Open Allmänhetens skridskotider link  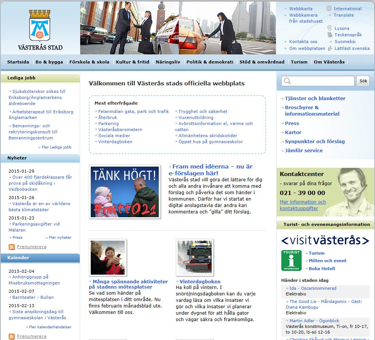(x=208, y=136)
